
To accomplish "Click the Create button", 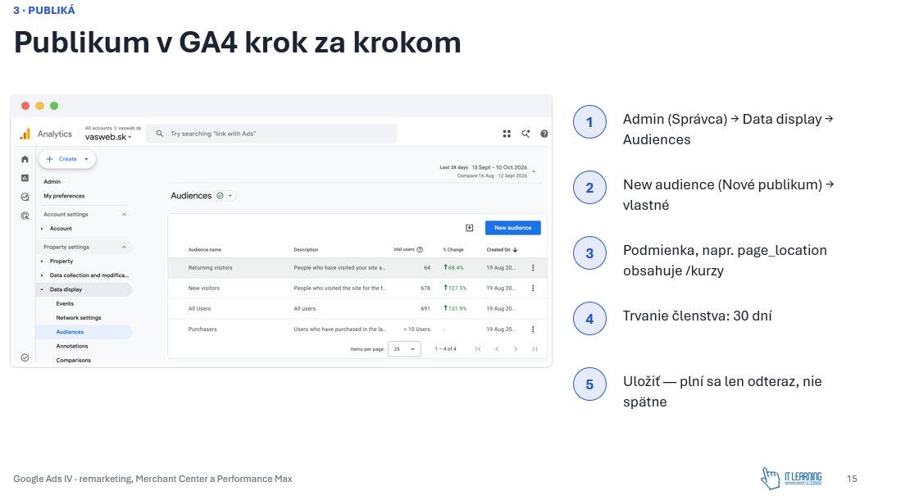I will click(x=67, y=159).
